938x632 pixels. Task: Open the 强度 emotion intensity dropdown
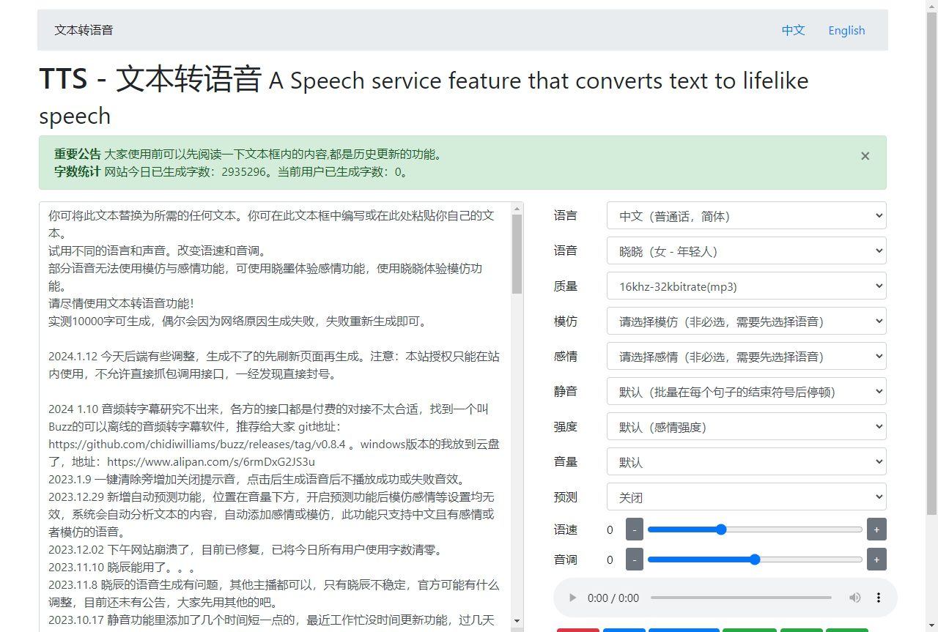pos(746,426)
